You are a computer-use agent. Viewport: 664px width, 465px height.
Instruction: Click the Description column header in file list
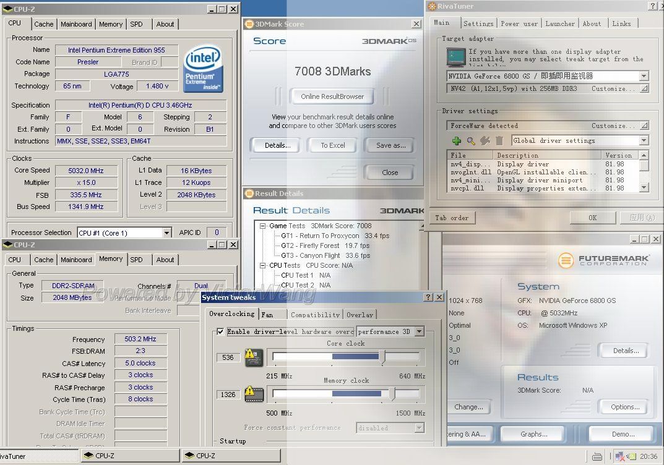pyautogui.click(x=547, y=155)
